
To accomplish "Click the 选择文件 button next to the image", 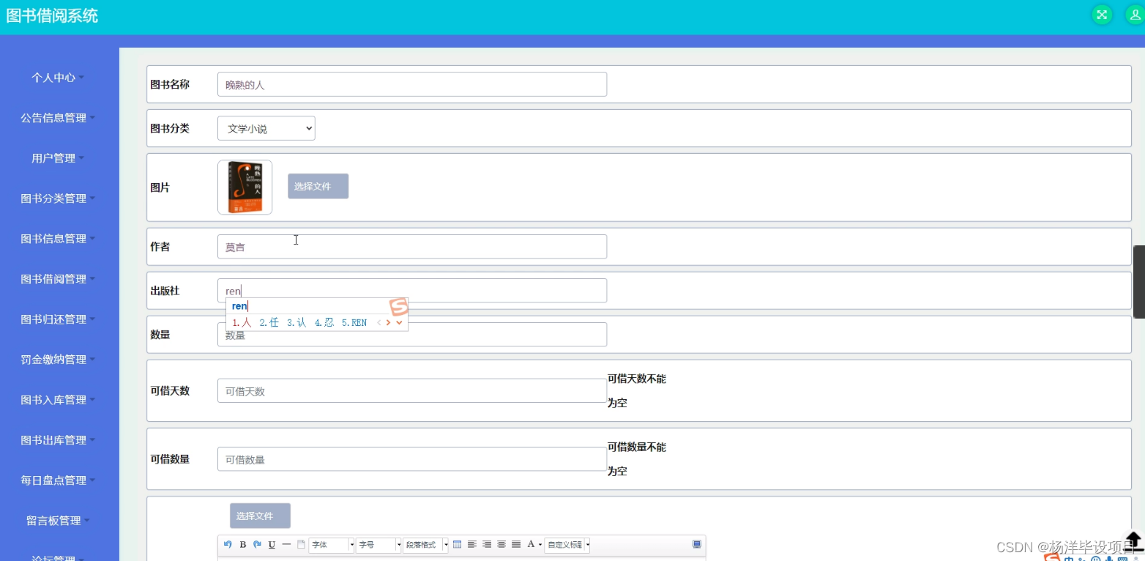I will pyautogui.click(x=318, y=186).
